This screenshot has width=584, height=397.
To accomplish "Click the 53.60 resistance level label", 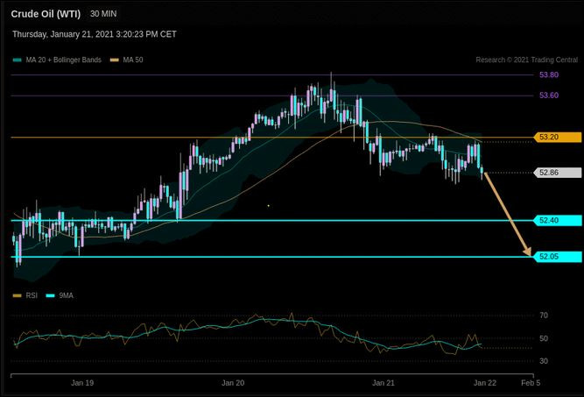I will point(549,96).
